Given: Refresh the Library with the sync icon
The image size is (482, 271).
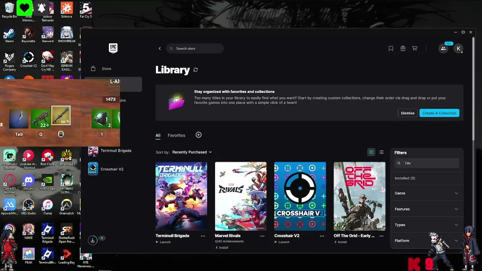Looking at the screenshot, I should click(195, 70).
